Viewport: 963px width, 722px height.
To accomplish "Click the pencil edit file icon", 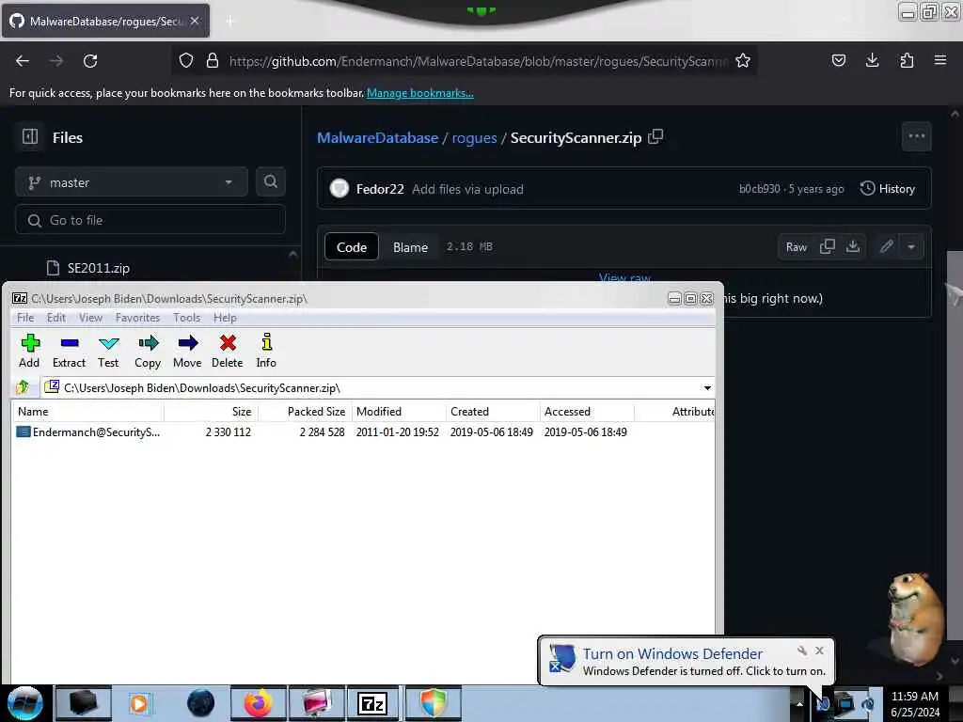I will 886,247.
